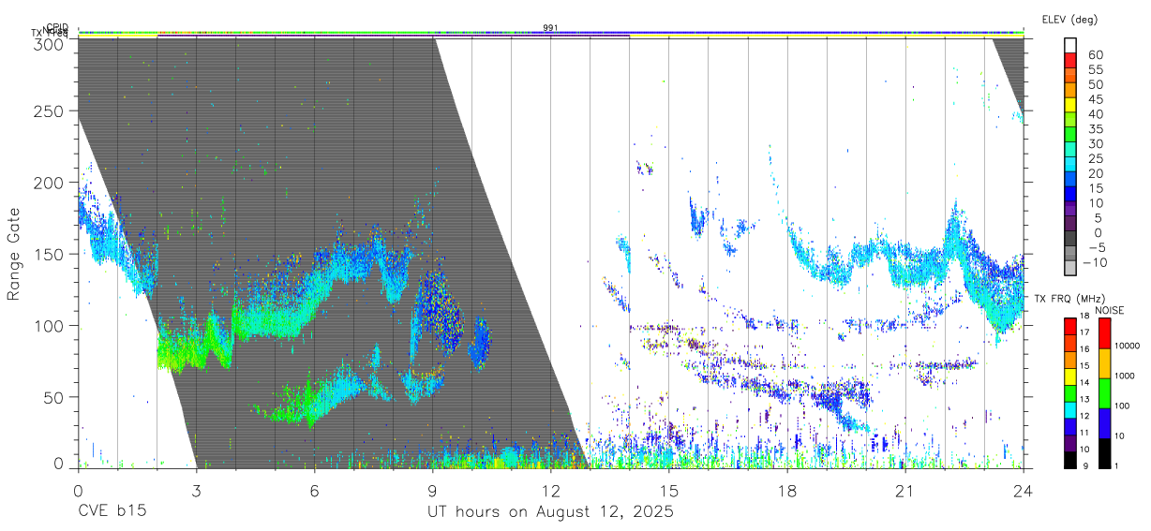The width and height of the screenshot is (1151, 531).
Task: Click the light gray bottom swatch of ELEV colorbar
Action: click(x=1070, y=269)
